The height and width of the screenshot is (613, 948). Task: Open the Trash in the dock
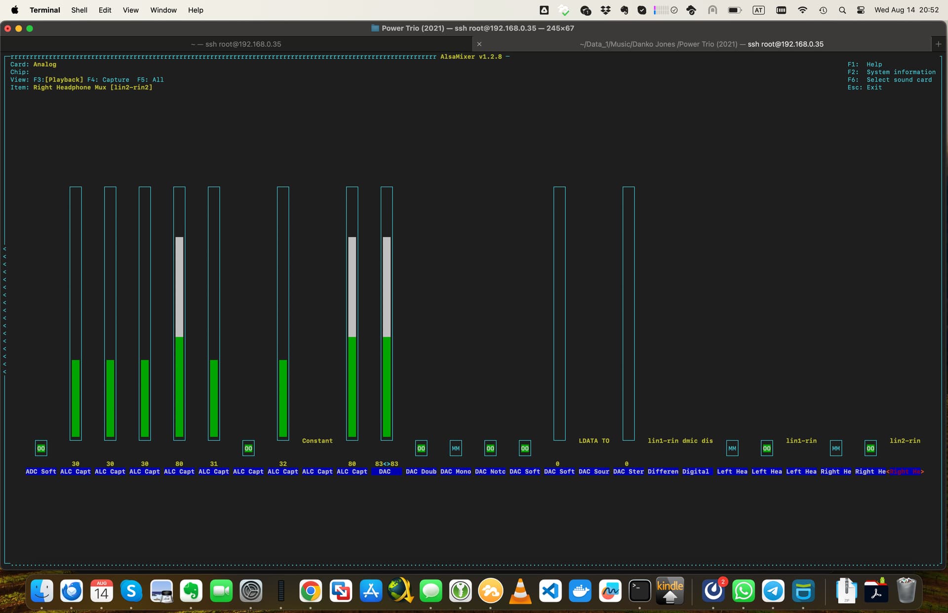906,590
